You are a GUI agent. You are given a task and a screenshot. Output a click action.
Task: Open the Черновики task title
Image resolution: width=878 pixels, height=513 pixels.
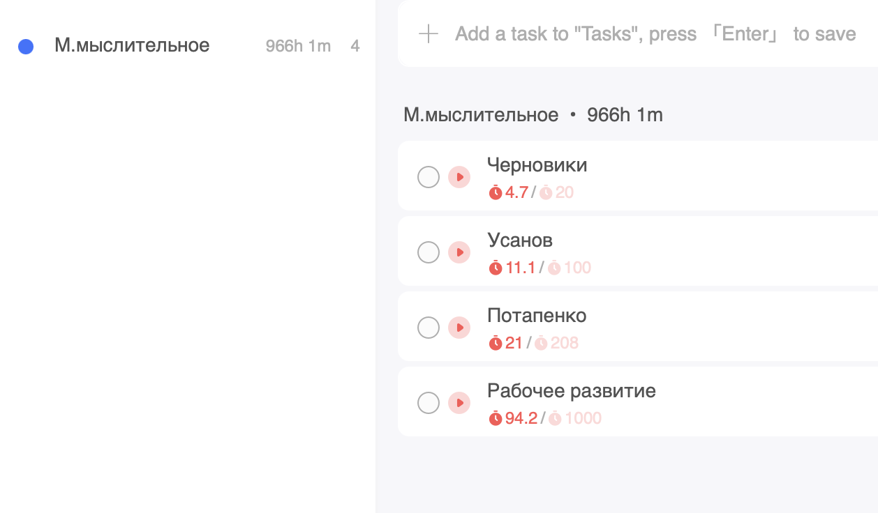tap(537, 165)
